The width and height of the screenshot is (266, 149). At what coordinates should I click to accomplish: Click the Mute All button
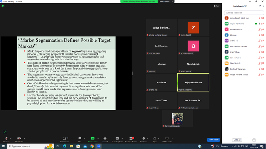[x=237, y=140]
